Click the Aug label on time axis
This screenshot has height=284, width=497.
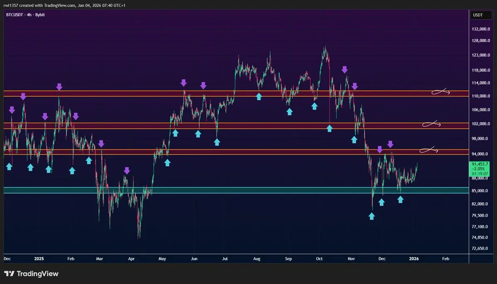click(x=257, y=259)
